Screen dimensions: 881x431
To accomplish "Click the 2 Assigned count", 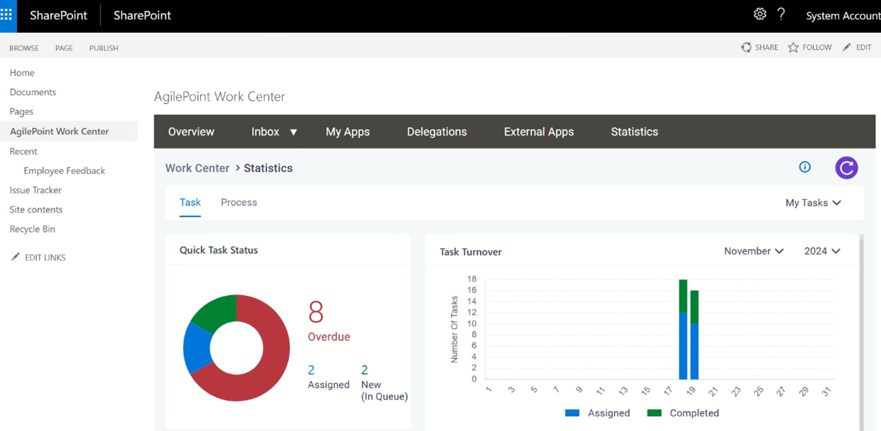I will point(311,370).
